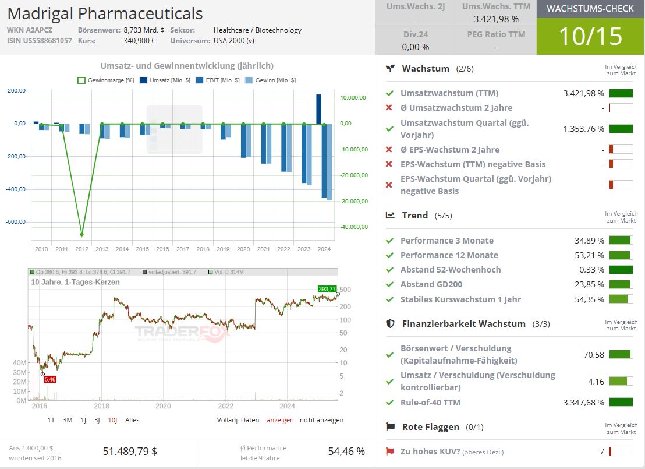Click the 5,46 low marker on chart

(50, 379)
